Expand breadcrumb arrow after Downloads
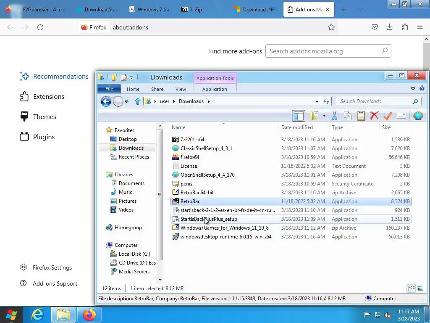 point(208,102)
